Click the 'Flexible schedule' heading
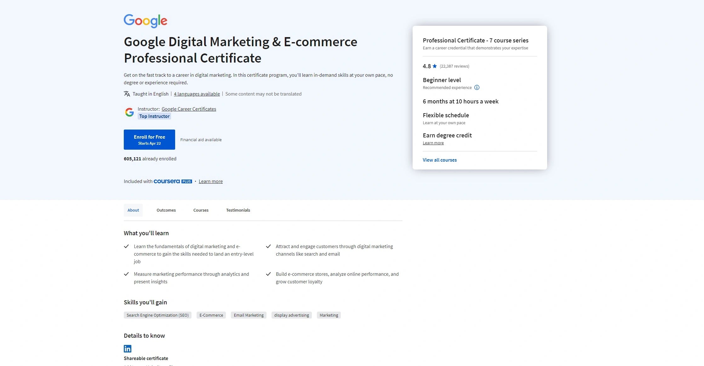Screen dimensions: 704x366 pyautogui.click(x=446, y=115)
